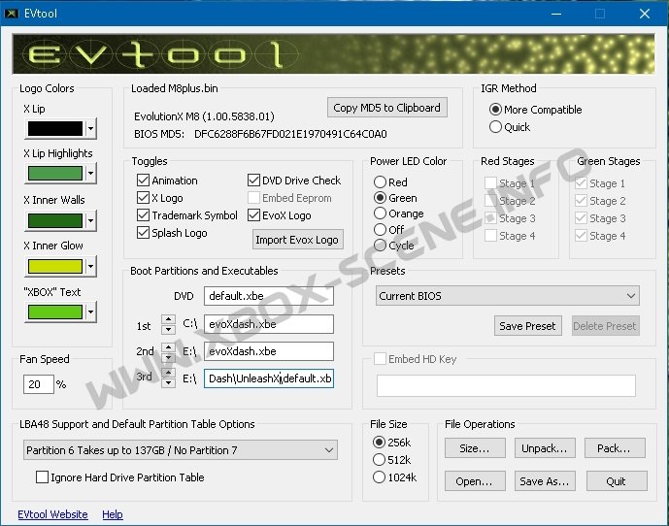Minimize the EVtool window
Screen dimensions: 669x526
(x=556, y=14)
